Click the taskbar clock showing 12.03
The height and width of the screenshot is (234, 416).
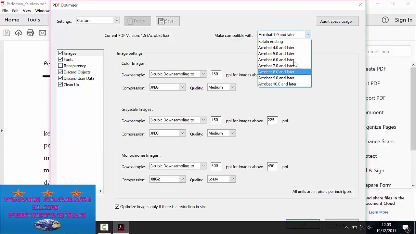pos(386,225)
